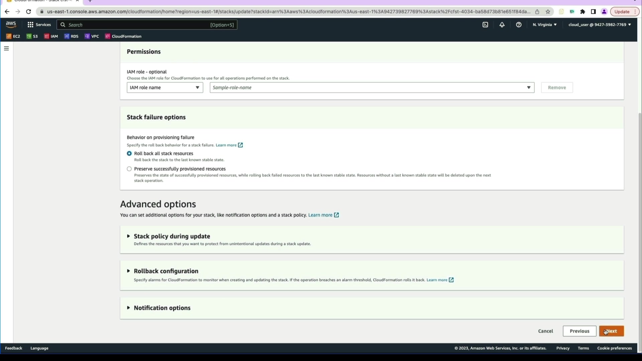
Task: Open S3 shortcut in favorites bar
Action: point(32,36)
